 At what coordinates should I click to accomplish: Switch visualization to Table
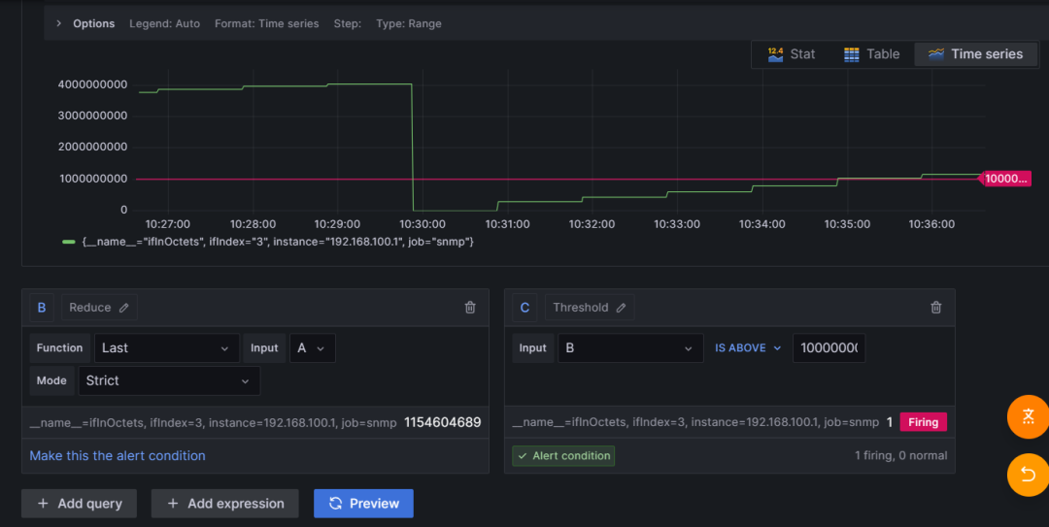(871, 54)
